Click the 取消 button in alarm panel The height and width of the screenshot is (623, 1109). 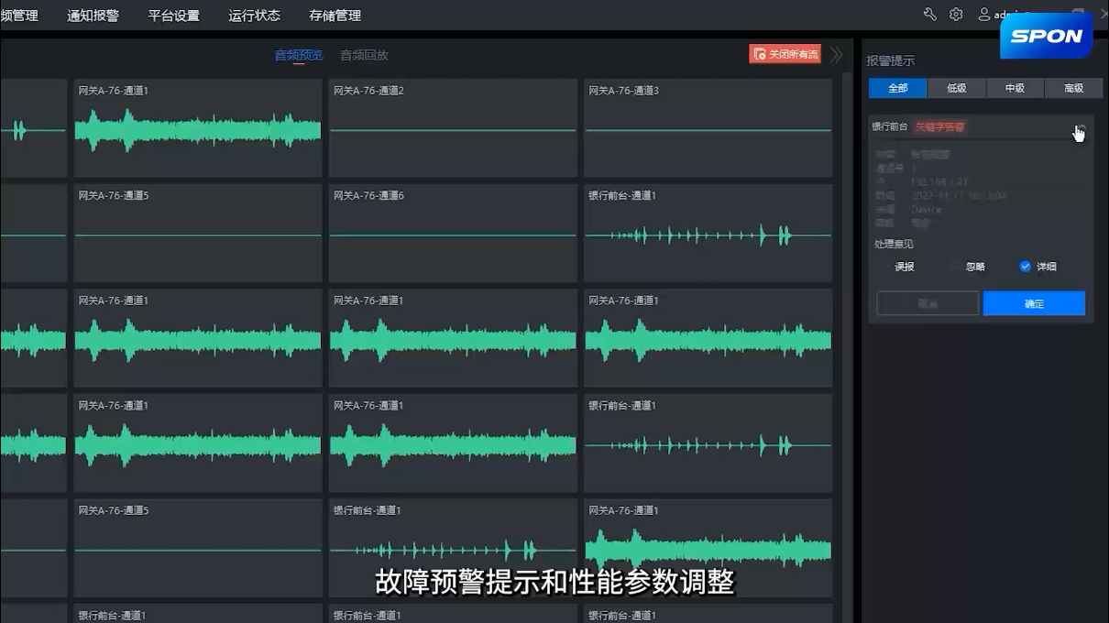(928, 303)
